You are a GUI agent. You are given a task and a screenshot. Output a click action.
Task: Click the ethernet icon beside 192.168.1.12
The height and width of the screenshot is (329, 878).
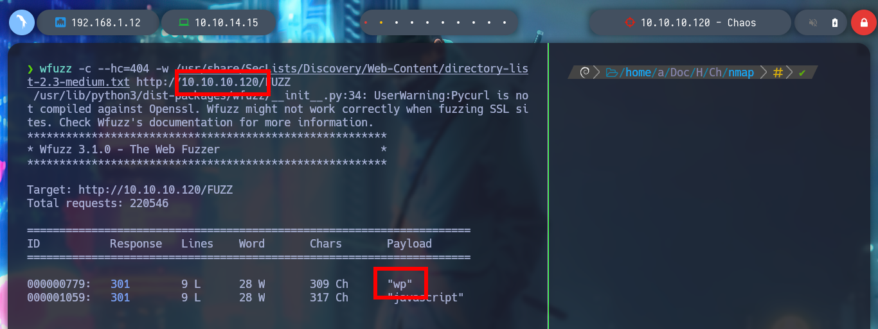[x=61, y=22]
